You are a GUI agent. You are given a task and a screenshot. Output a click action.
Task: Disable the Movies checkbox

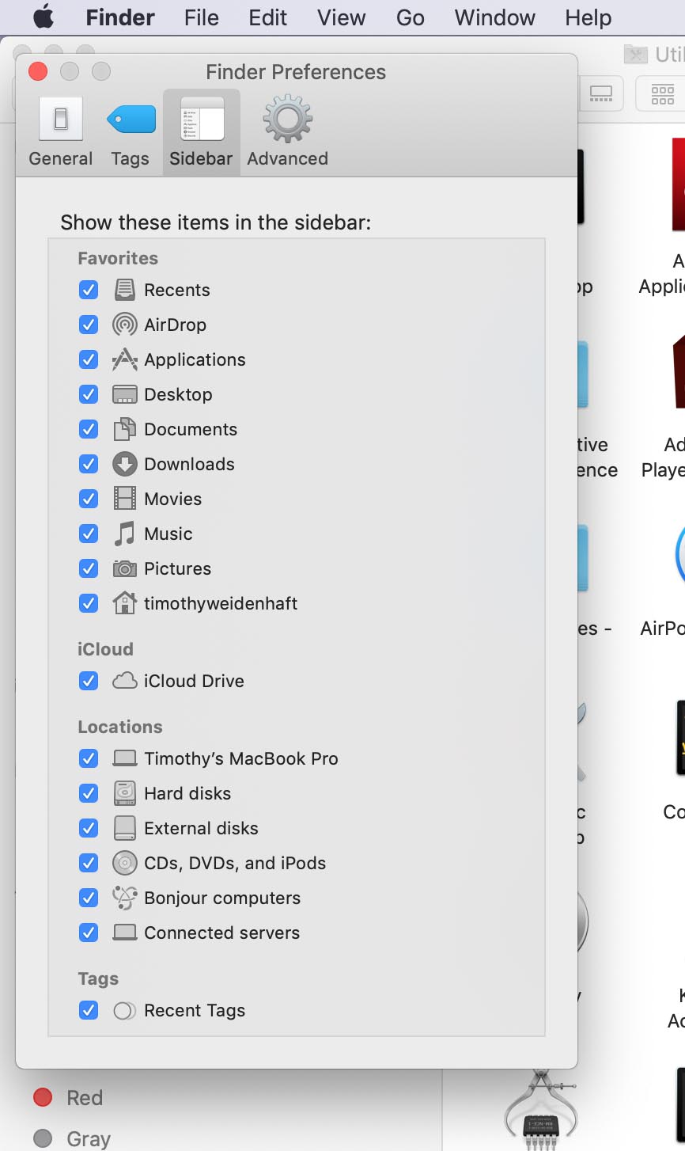[89, 499]
